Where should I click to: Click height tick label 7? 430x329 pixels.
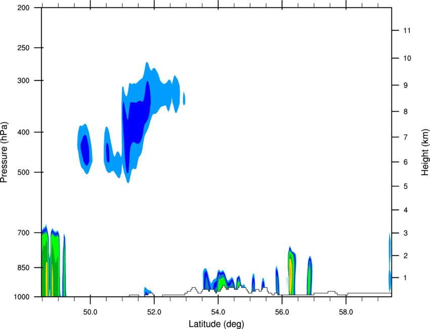406,137
